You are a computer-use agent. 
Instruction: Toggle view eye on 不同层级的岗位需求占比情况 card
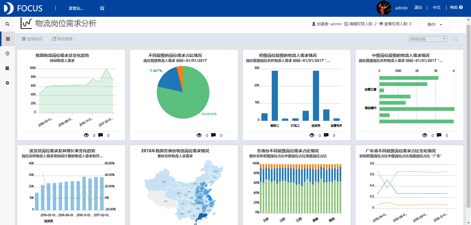(199, 135)
